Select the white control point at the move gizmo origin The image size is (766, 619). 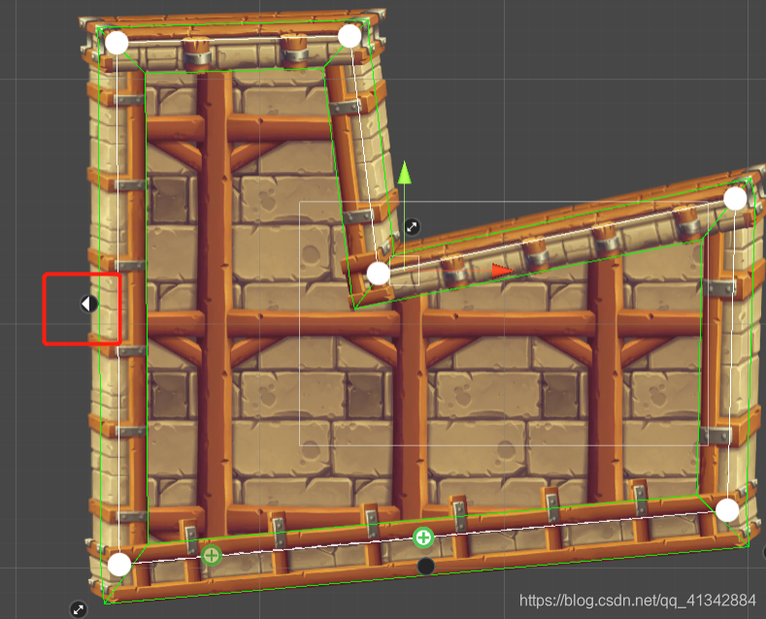(x=379, y=274)
